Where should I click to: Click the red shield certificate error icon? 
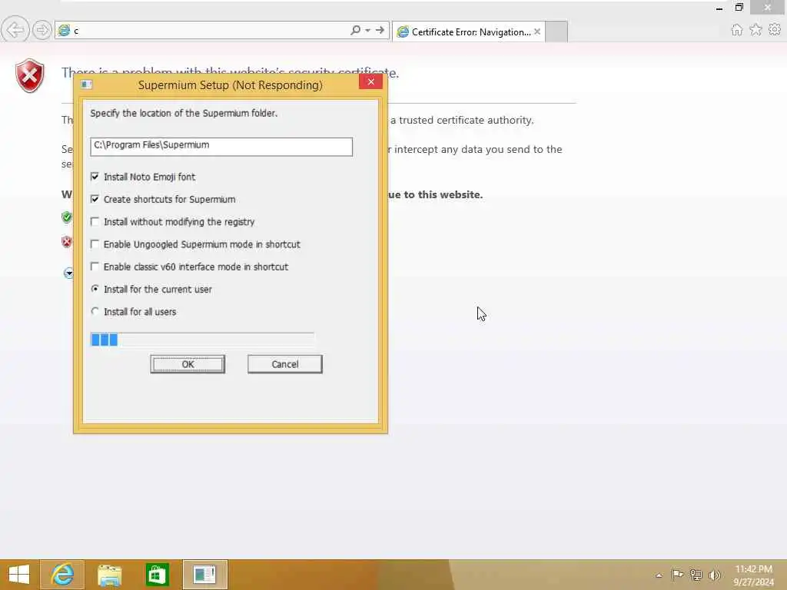(x=30, y=76)
